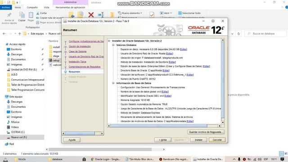288x162 pixels.
Task: Click Editar link for Espacio en disco
Action: pos(184,49)
